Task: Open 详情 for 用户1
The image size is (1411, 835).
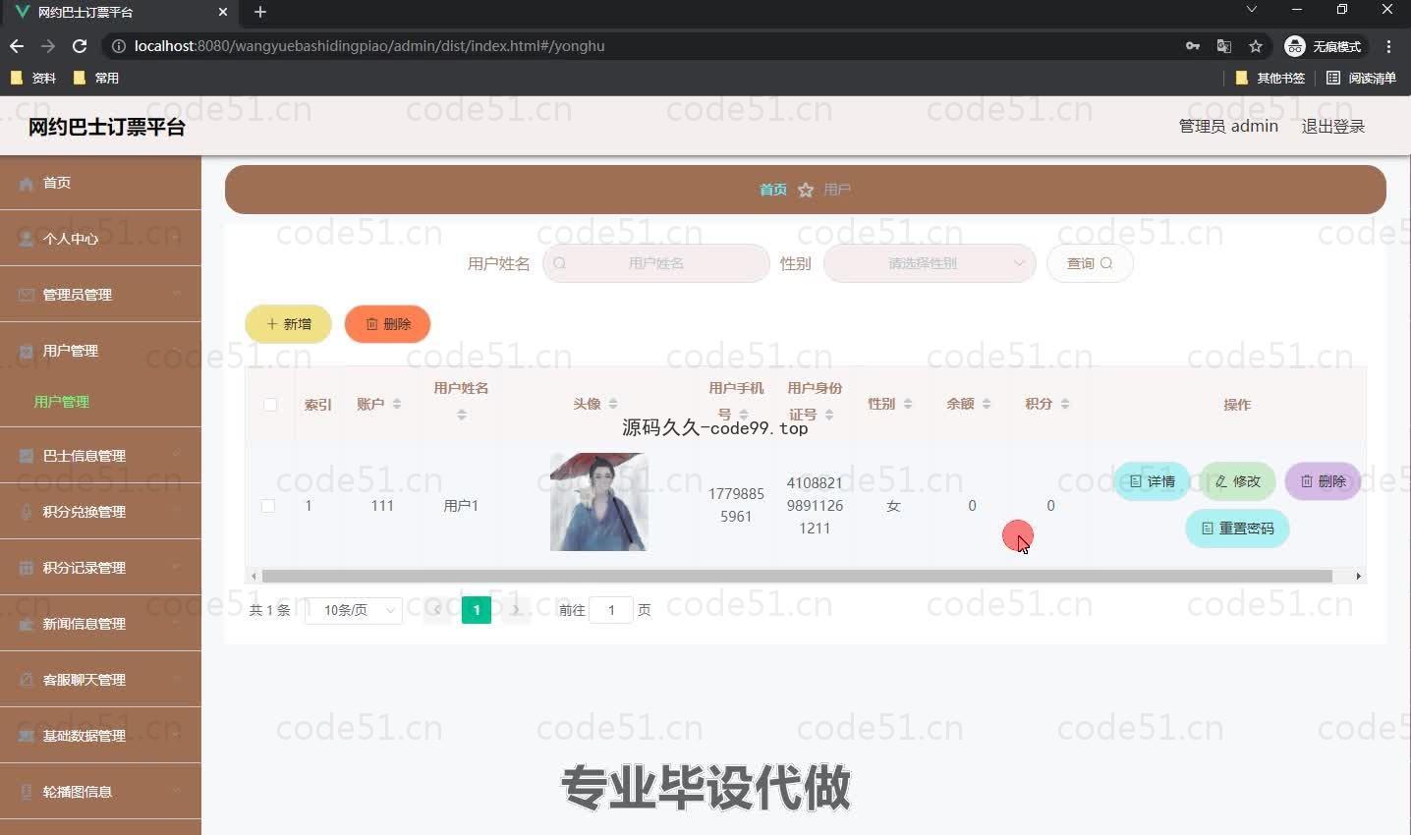Action: [x=1152, y=481]
